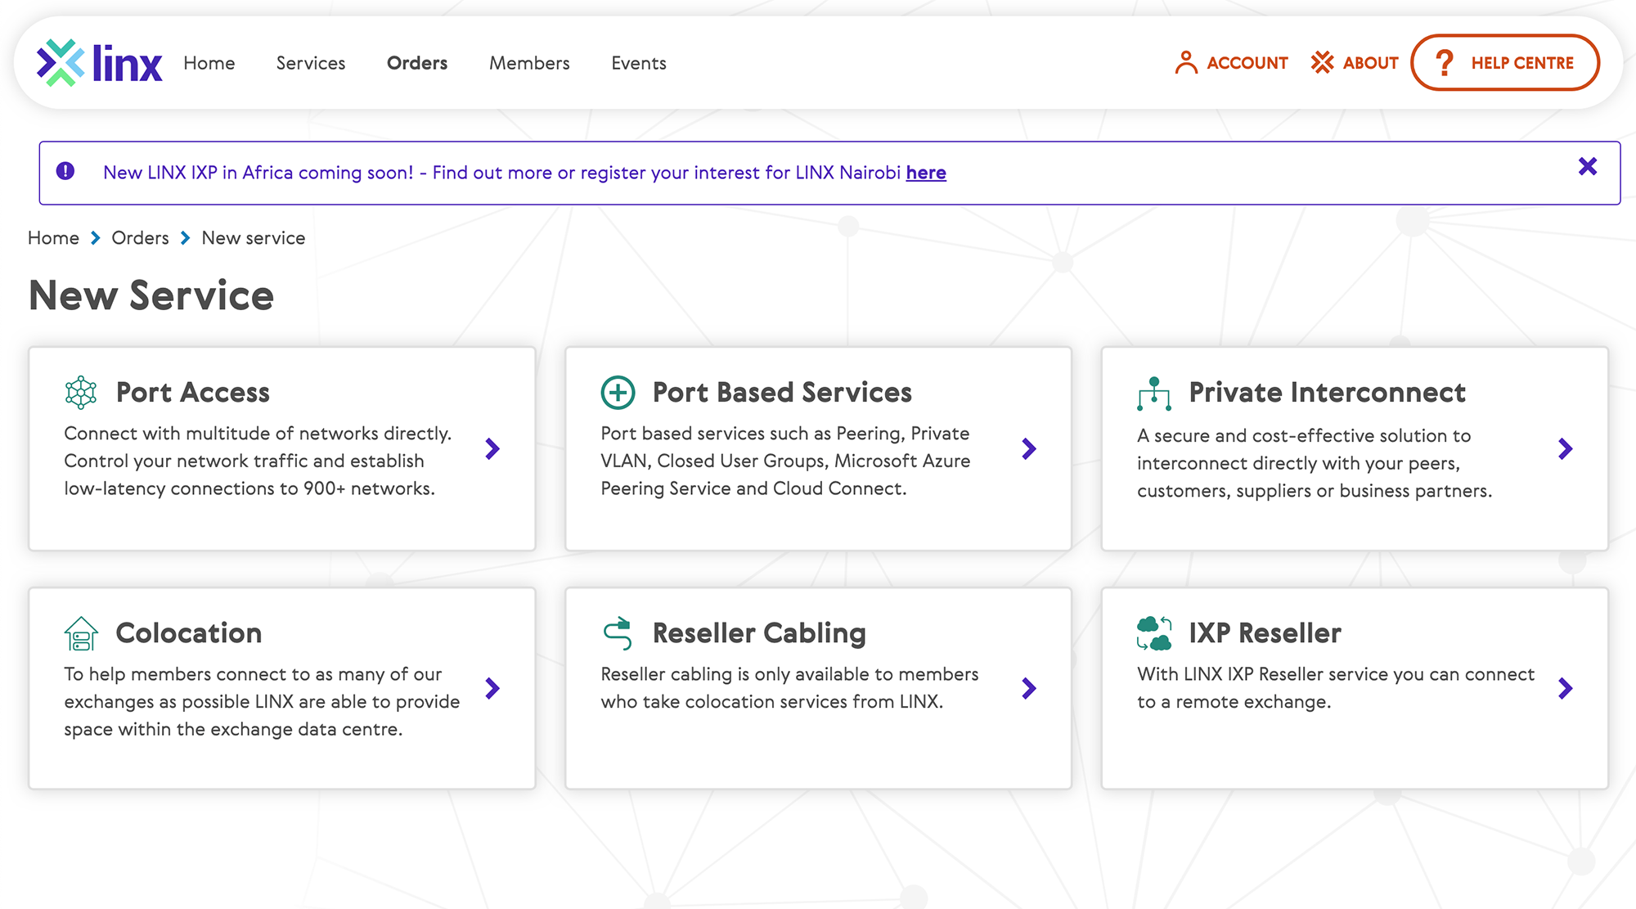1636x909 pixels.
Task: Click the Port Based Services description text
Action: click(785, 461)
